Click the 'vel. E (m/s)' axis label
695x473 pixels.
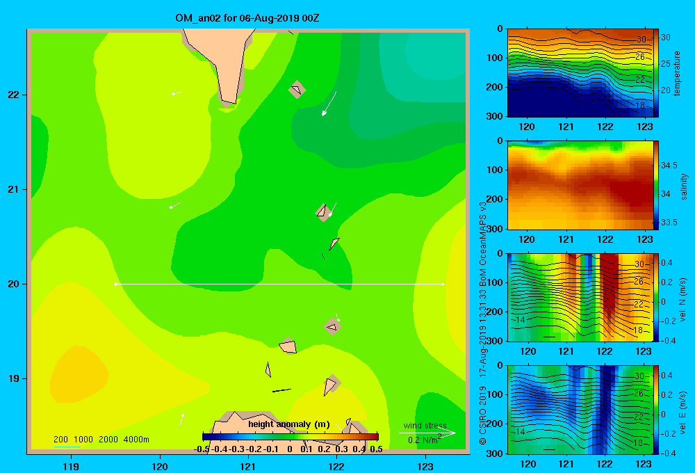tap(683, 412)
